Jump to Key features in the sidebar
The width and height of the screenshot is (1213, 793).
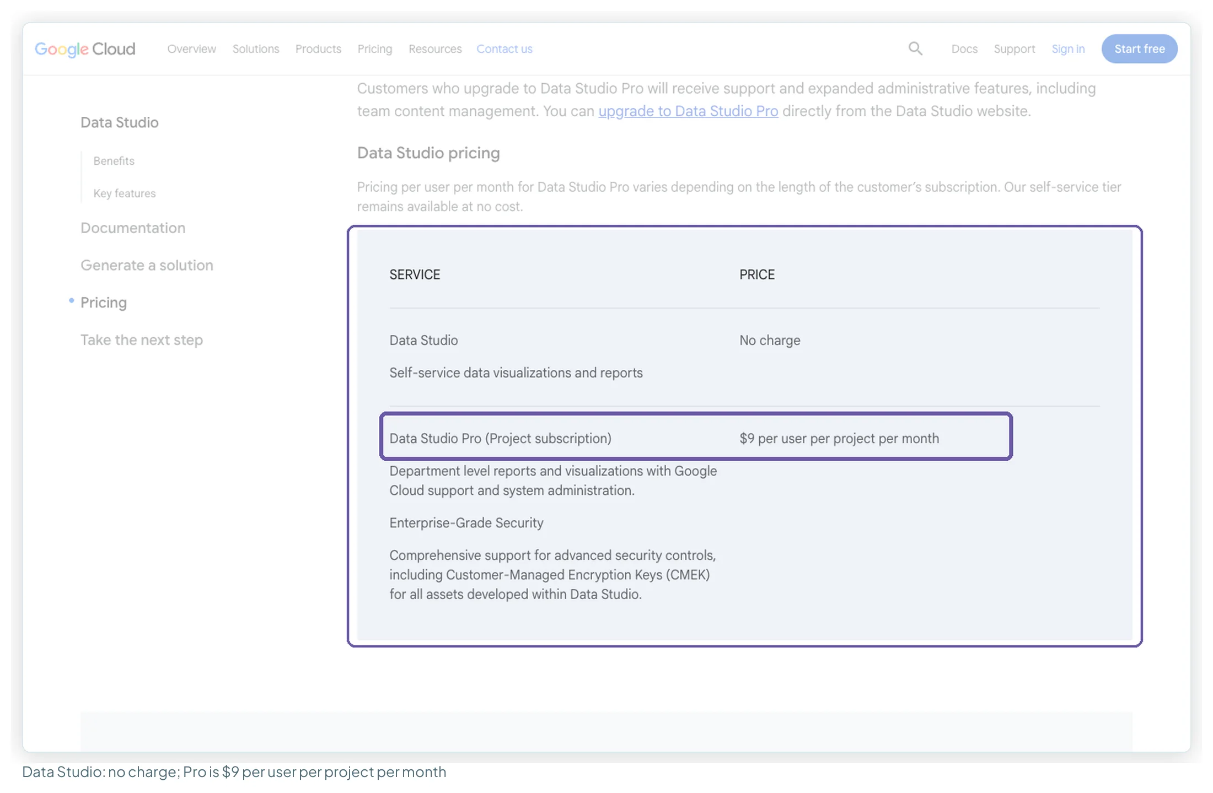[x=125, y=193]
